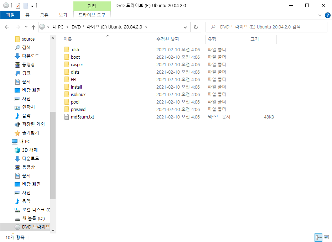Go back with the left arrow

(7, 27)
